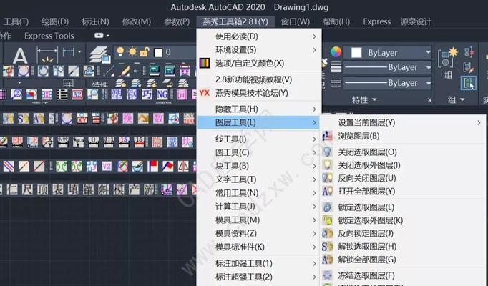Open object color wheel icon
Image resolution: width=488 pixels, height=286 pixels.
[x=336, y=52]
